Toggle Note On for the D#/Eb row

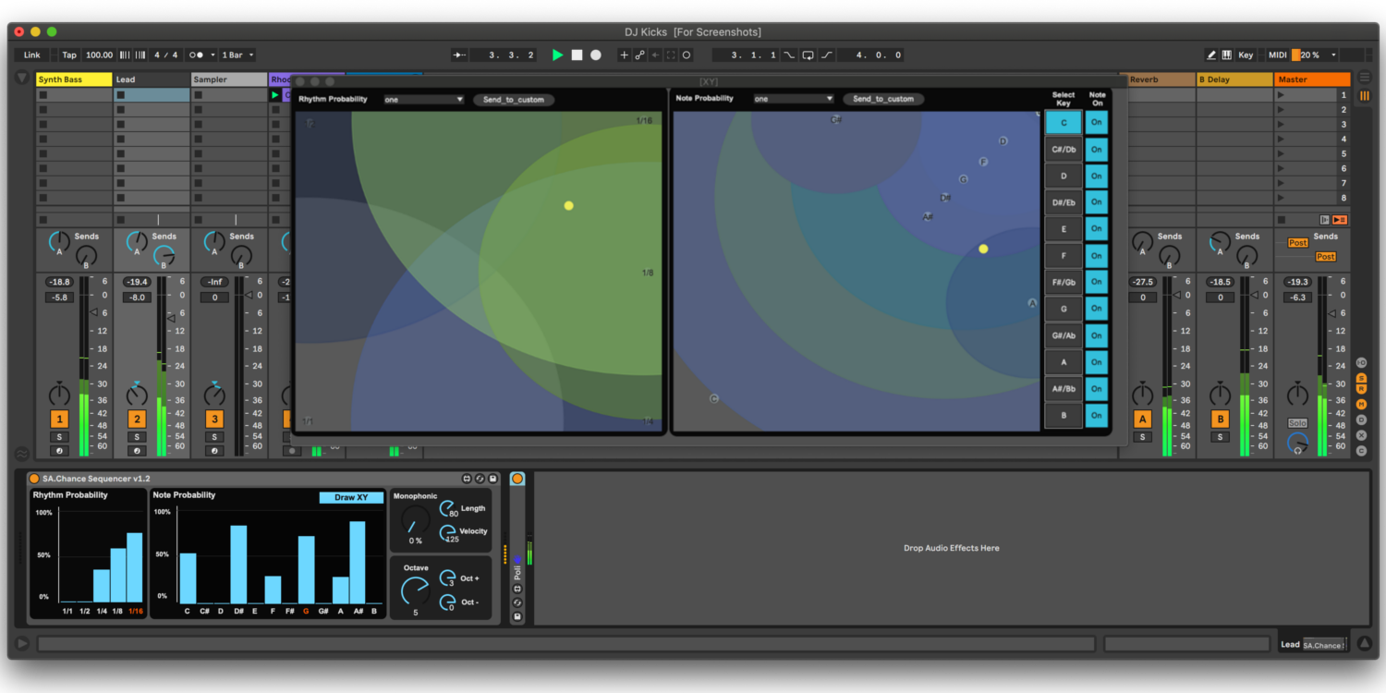(x=1097, y=202)
